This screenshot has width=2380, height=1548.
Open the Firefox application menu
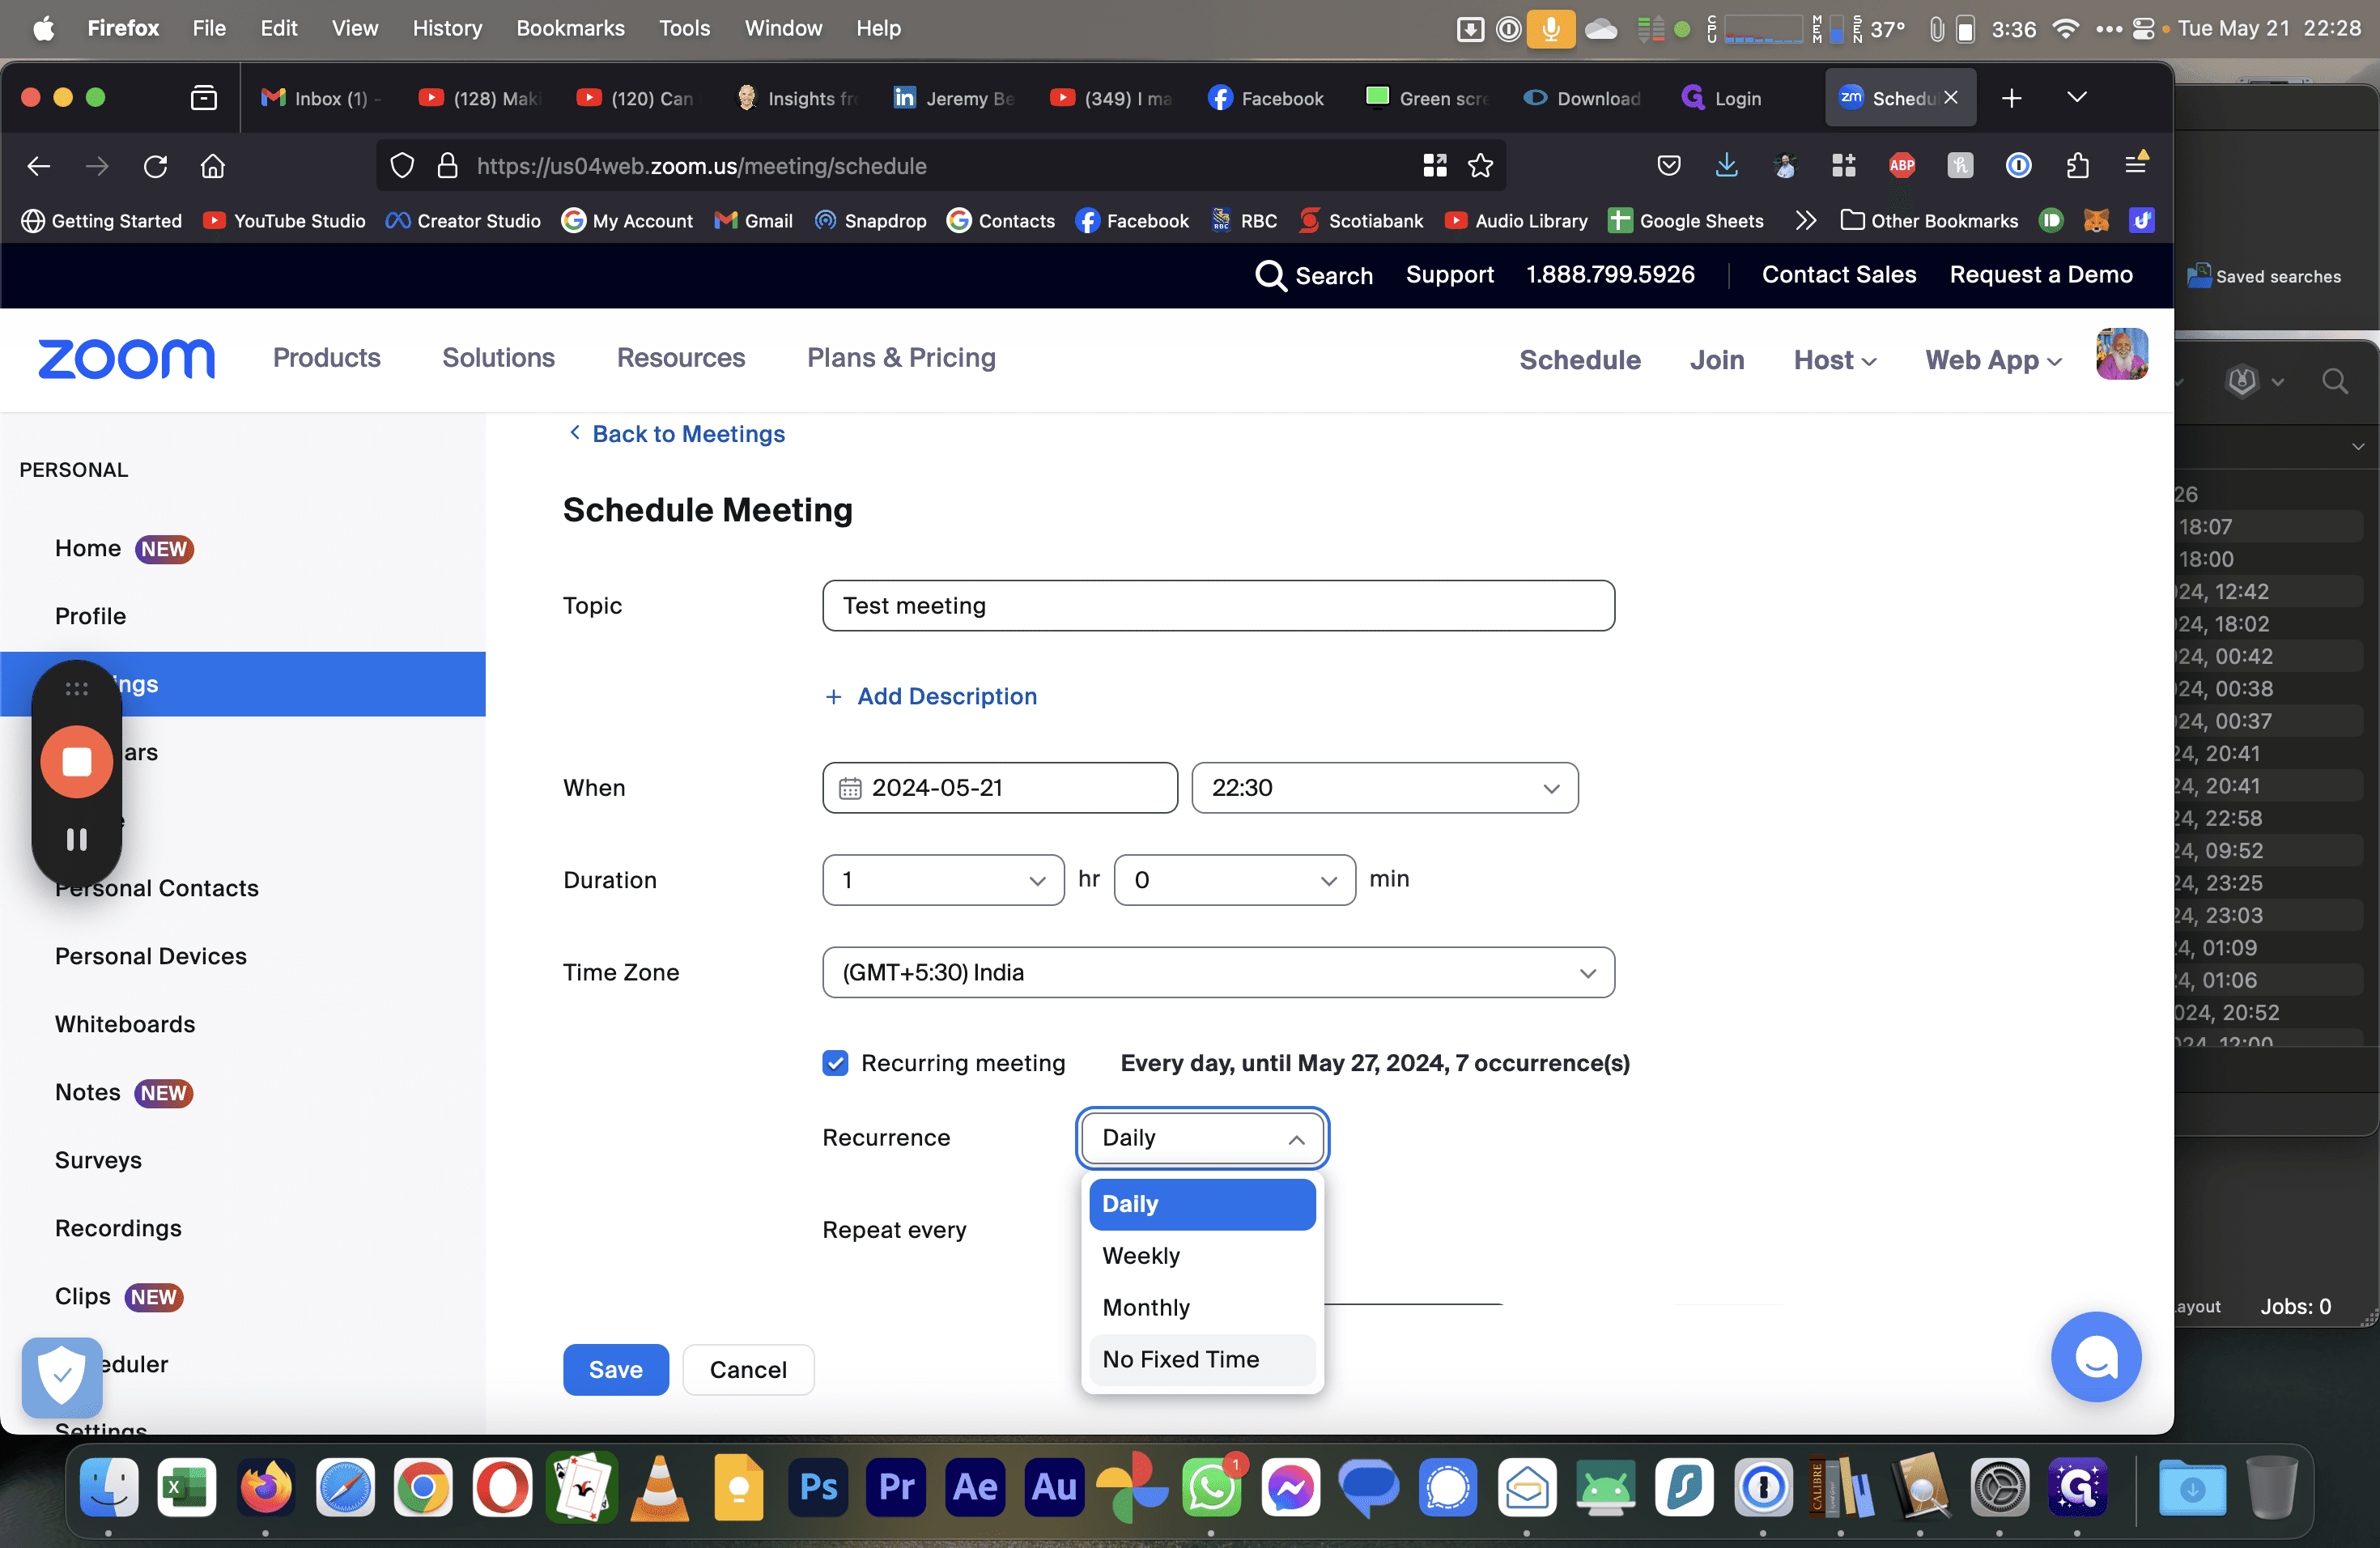pyautogui.click(x=2135, y=166)
